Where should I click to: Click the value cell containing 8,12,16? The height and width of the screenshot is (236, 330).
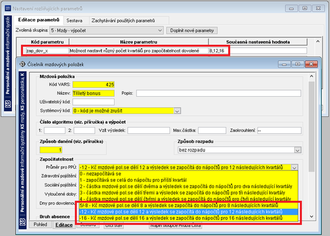click(258, 51)
